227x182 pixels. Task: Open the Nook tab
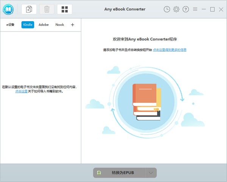point(60,25)
